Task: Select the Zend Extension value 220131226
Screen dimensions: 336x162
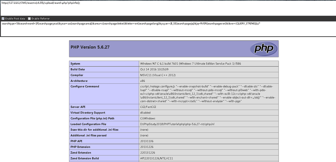Action: pos(147,153)
